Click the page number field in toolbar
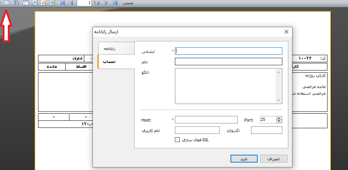The width and height of the screenshot is (348, 170). click(84, 3)
